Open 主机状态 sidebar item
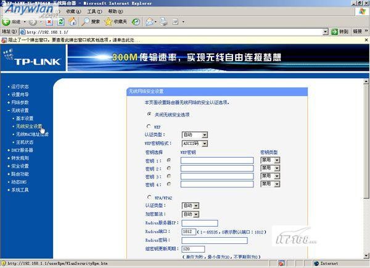 (x=25, y=142)
